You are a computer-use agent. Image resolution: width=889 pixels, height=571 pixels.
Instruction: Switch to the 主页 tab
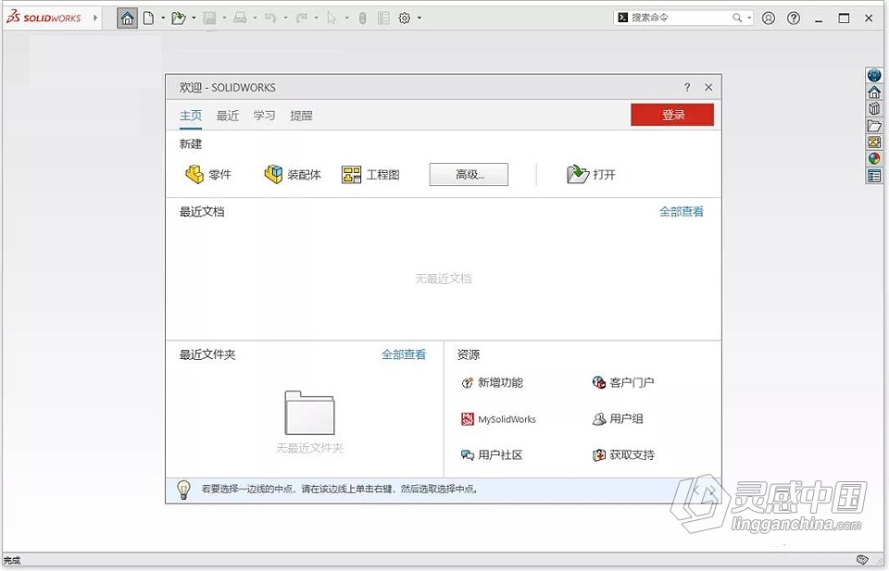191,116
